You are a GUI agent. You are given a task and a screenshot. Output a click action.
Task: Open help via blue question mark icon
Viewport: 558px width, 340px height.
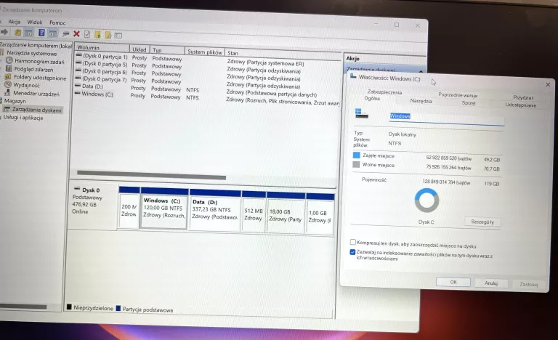(41, 33)
